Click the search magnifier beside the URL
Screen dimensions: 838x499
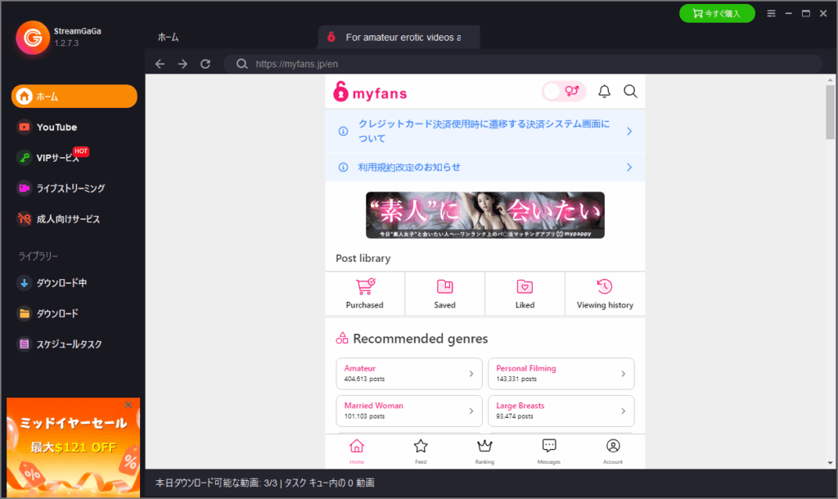point(242,64)
